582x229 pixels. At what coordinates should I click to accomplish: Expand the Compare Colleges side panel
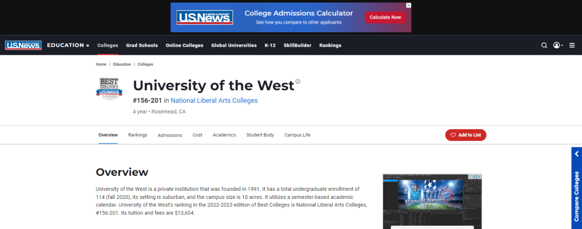pos(576,183)
